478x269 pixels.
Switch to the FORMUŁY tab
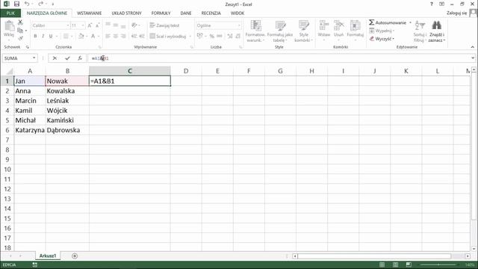(161, 13)
